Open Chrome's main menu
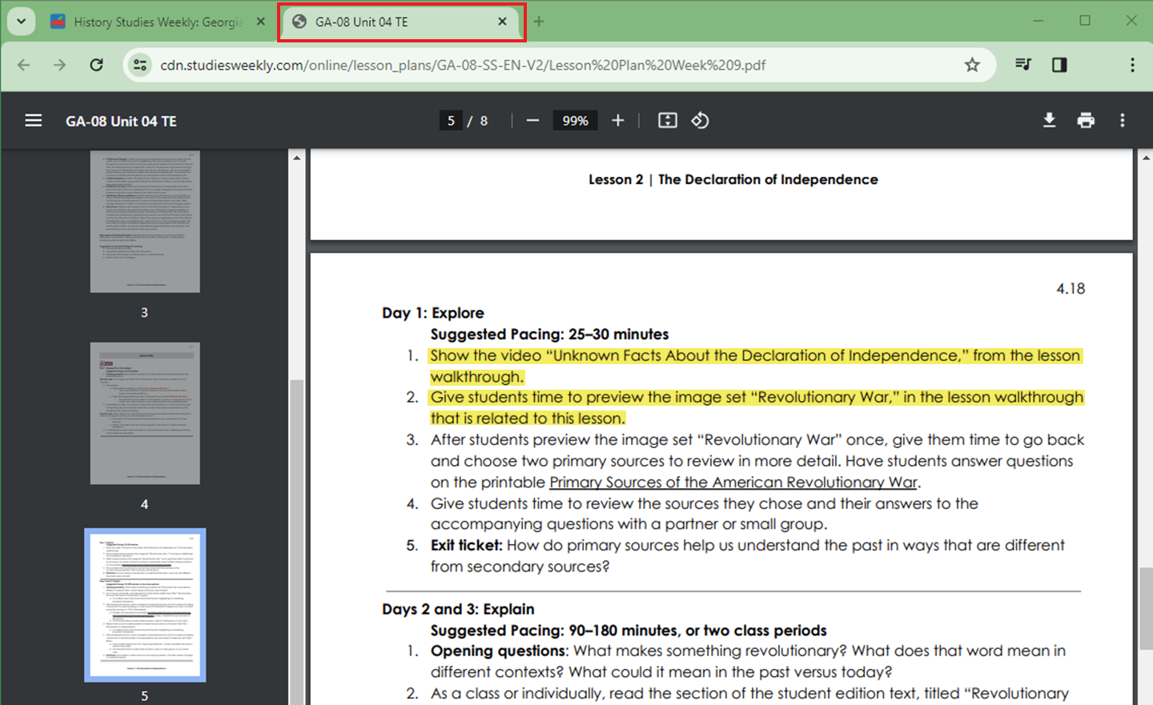The image size is (1153, 705). pyautogui.click(x=1132, y=65)
